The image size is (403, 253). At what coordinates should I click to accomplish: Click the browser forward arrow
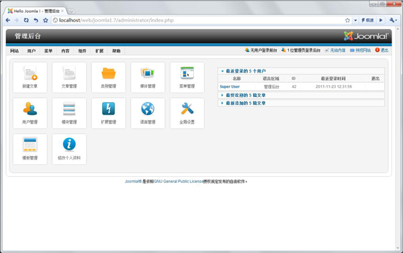[x=16, y=20]
